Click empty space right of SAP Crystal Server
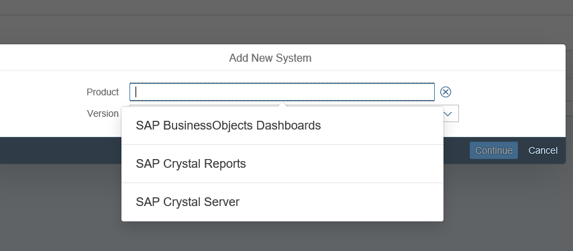The width and height of the screenshot is (573, 251). [x=340, y=202]
